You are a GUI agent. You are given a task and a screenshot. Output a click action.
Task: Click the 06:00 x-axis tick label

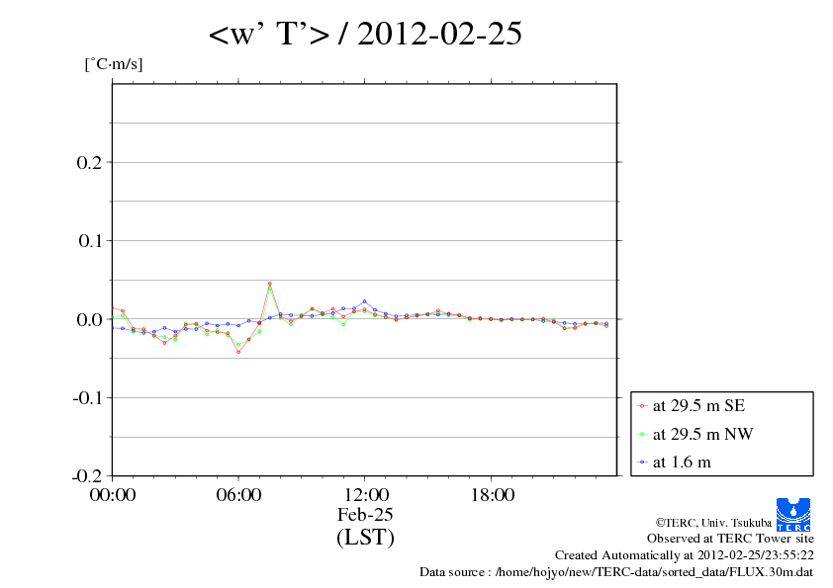[x=237, y=495]
